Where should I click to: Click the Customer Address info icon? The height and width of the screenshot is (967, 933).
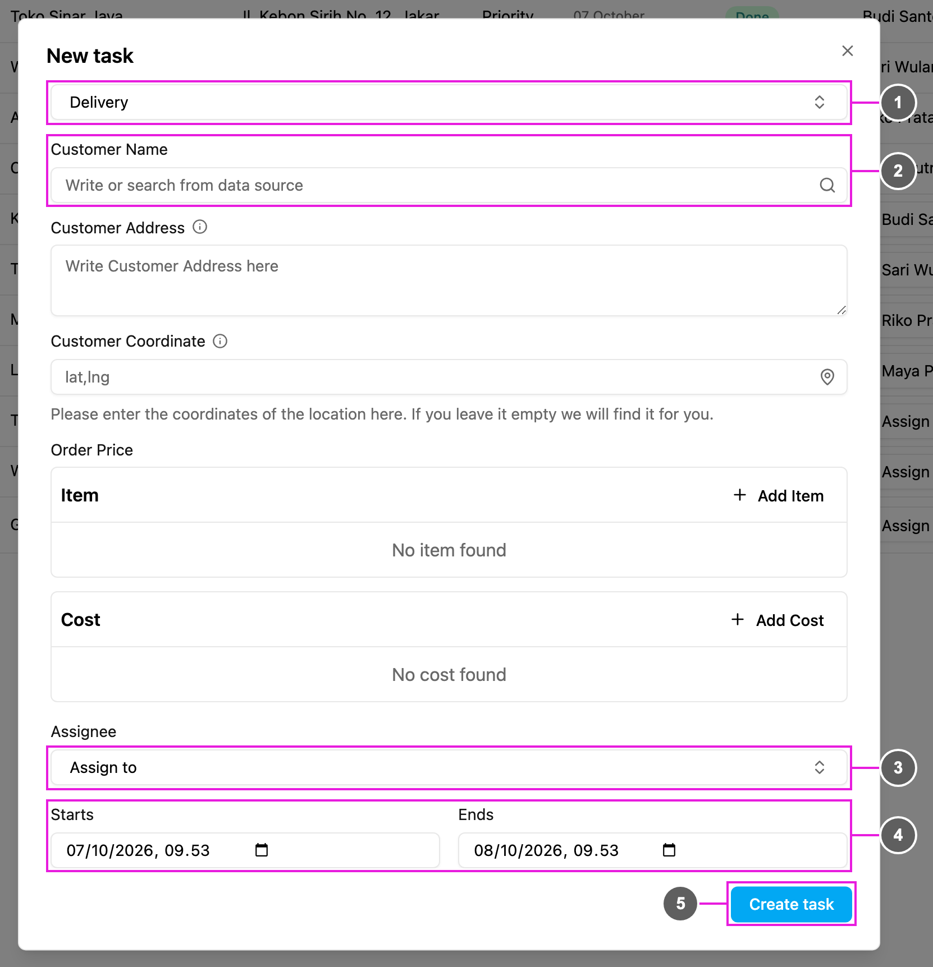200,227
